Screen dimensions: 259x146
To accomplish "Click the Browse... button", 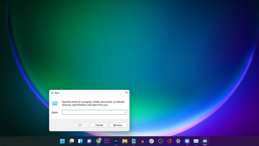I will 118,125.
